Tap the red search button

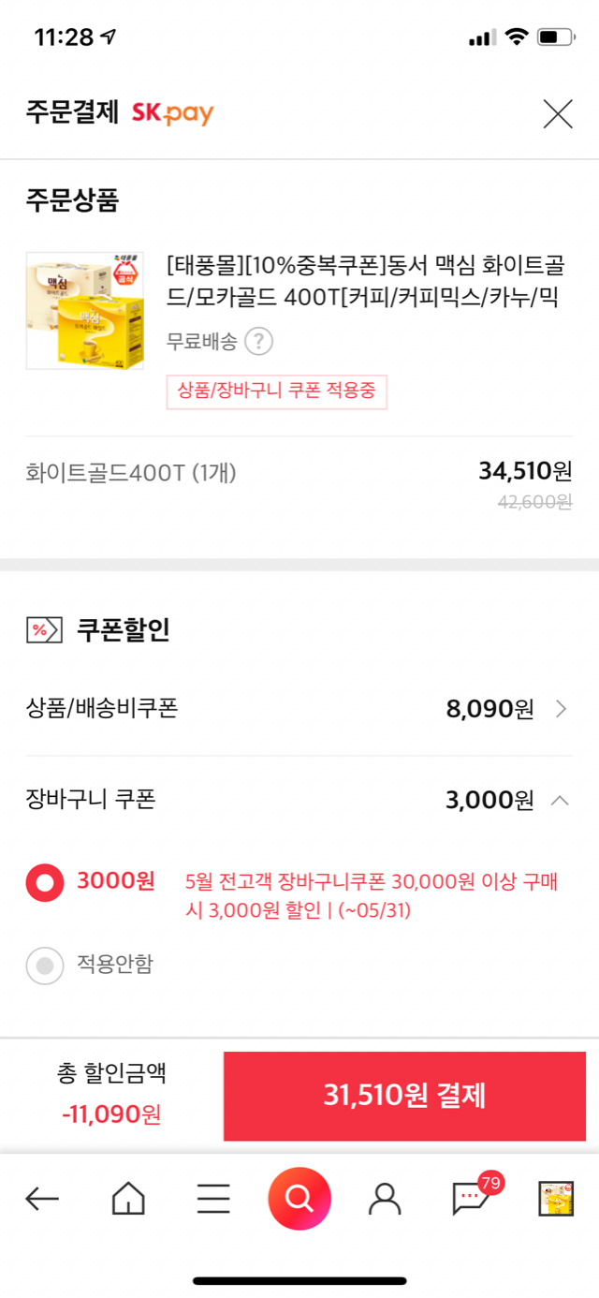pyautogui.click(x=299, y=1198)
